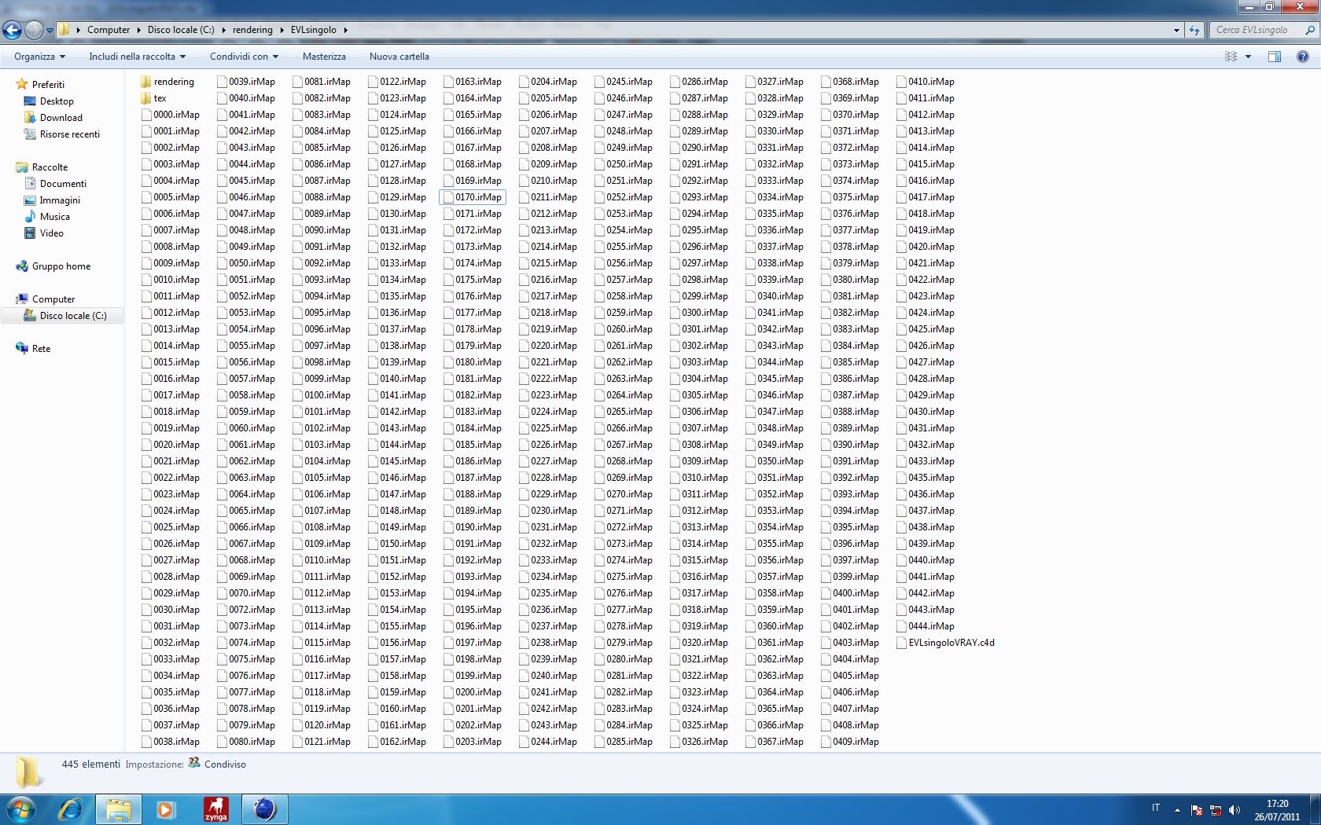
Task: Click the network tray icon
Action: [x=1216, y=810]
